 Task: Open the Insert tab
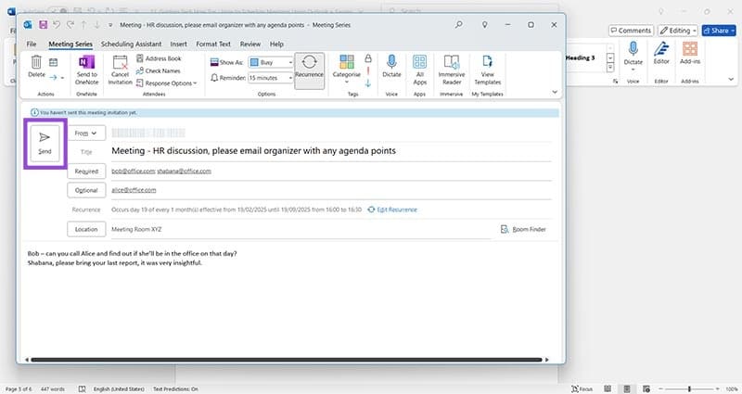[178, 44]
